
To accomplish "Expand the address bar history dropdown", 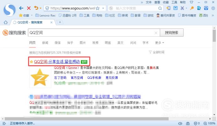I will [x=103, y=8].
